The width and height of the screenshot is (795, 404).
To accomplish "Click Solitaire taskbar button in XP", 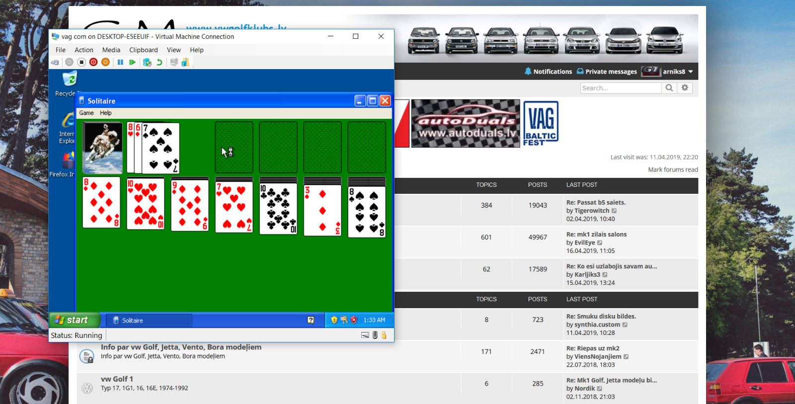I will [149, 321].
